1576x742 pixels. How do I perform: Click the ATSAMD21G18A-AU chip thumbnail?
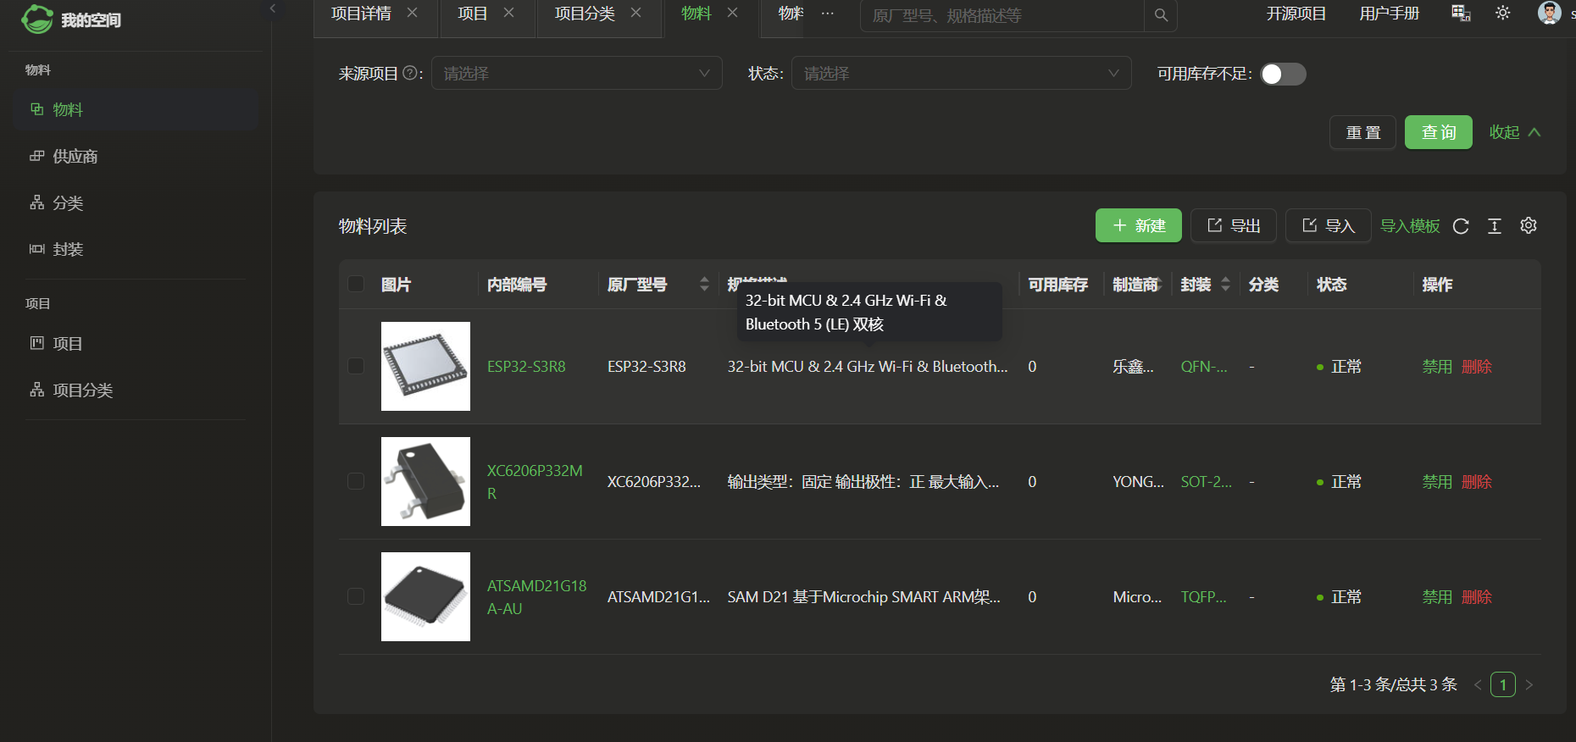coord(425,596)
